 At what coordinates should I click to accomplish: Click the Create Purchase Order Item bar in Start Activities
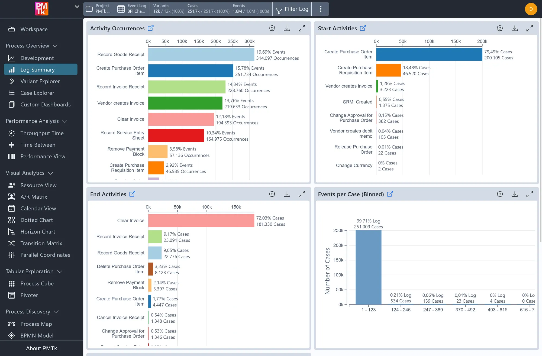429,54
